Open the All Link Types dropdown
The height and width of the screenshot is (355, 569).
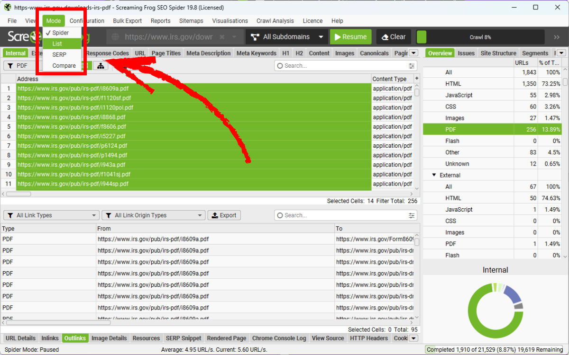(50, 215)
